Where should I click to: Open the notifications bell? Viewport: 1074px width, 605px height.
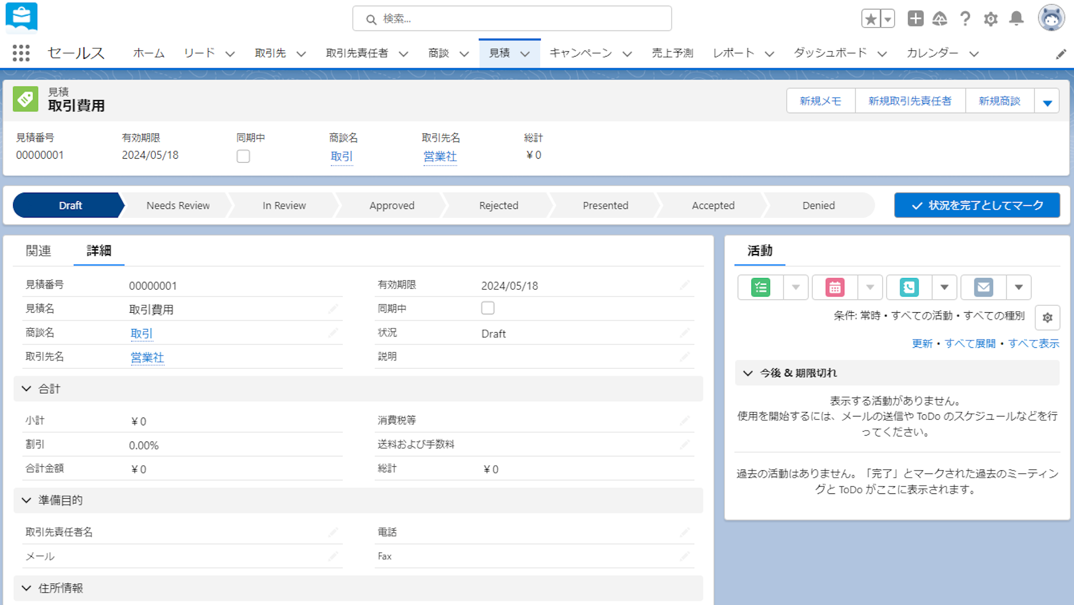click(1016, 19)
